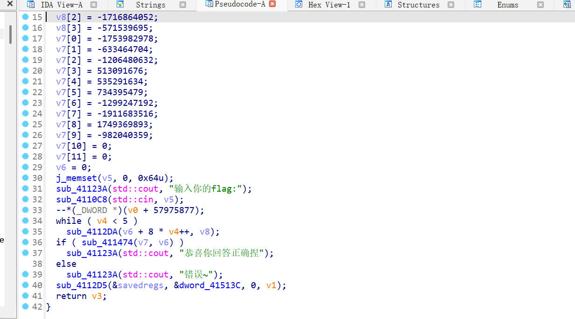
Task: Toggle the blue marker on line 41
Action: [25, 296]
